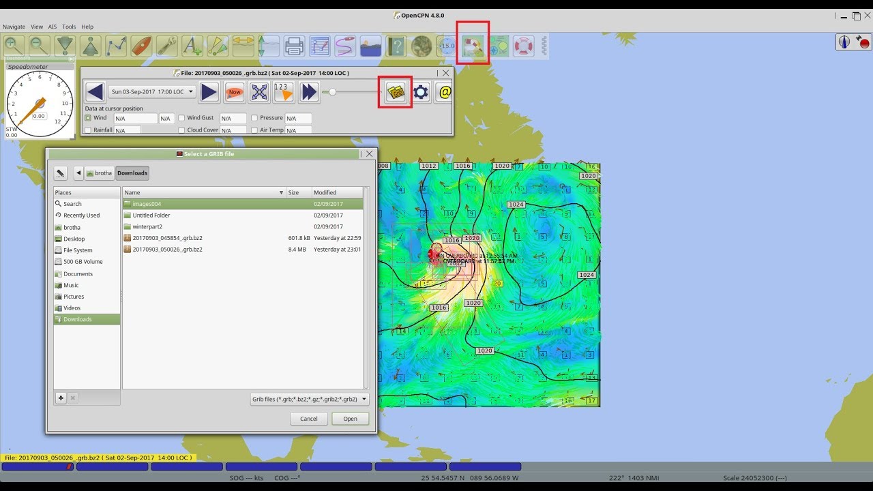Click the compass icon in top-right corner

(844, 42)
